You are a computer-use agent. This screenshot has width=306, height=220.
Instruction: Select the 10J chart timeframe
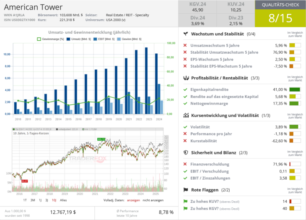point(54,200)
